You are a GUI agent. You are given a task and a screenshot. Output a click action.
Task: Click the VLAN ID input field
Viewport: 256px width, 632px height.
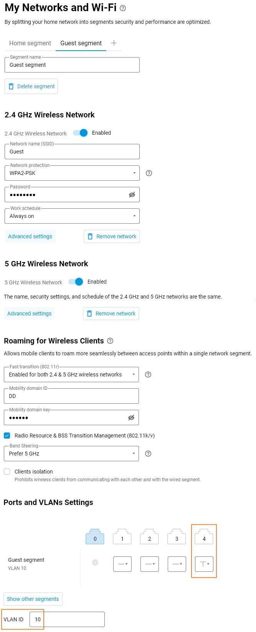coord(67,619)
